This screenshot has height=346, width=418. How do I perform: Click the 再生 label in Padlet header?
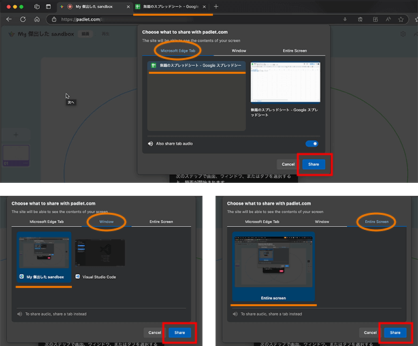point(106,34)
